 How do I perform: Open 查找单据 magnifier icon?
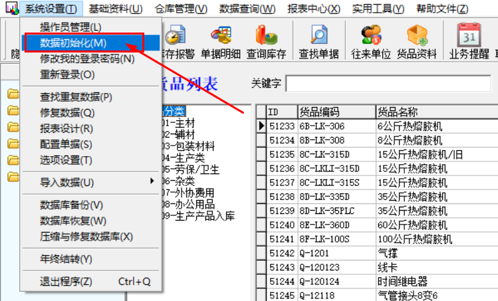tap(318, 41)
